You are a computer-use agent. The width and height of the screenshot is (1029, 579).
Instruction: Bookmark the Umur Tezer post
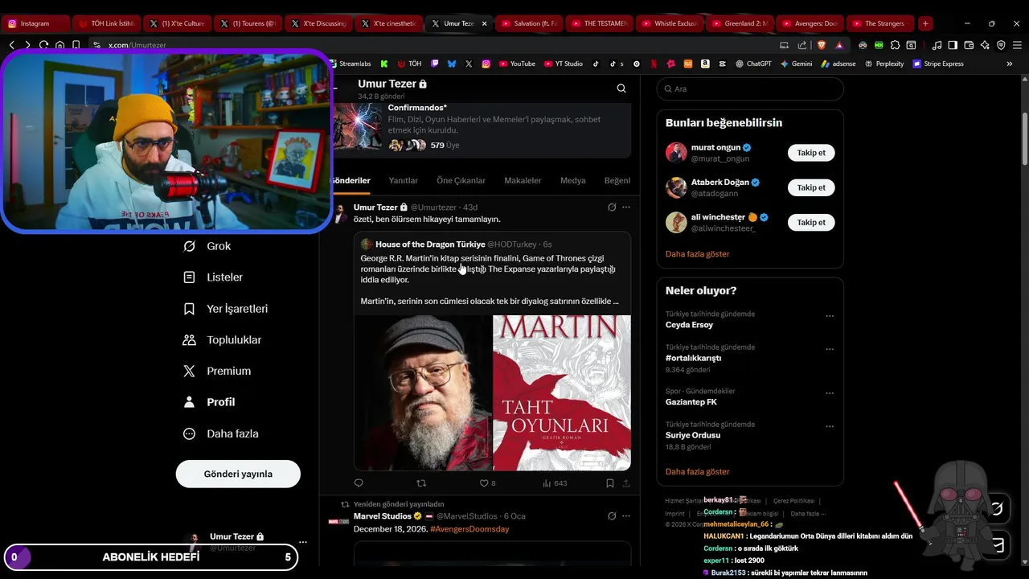(x=610, y=483)
